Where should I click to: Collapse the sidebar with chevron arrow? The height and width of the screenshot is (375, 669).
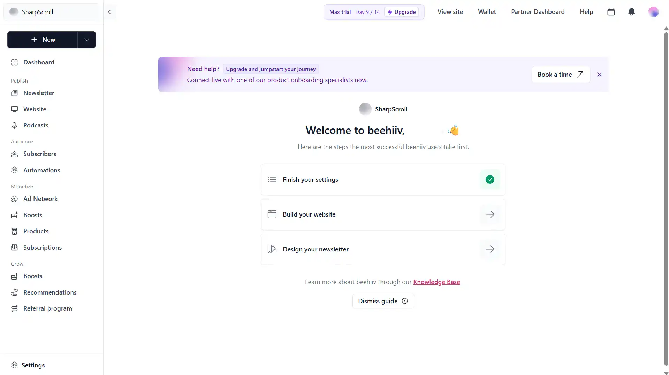(x=109, y=12)
